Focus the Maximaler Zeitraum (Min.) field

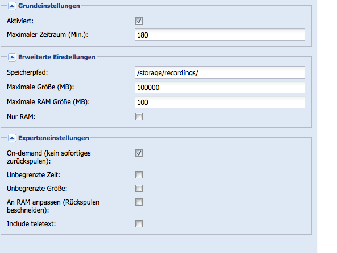pyautogui.click(x=220, y=35)
